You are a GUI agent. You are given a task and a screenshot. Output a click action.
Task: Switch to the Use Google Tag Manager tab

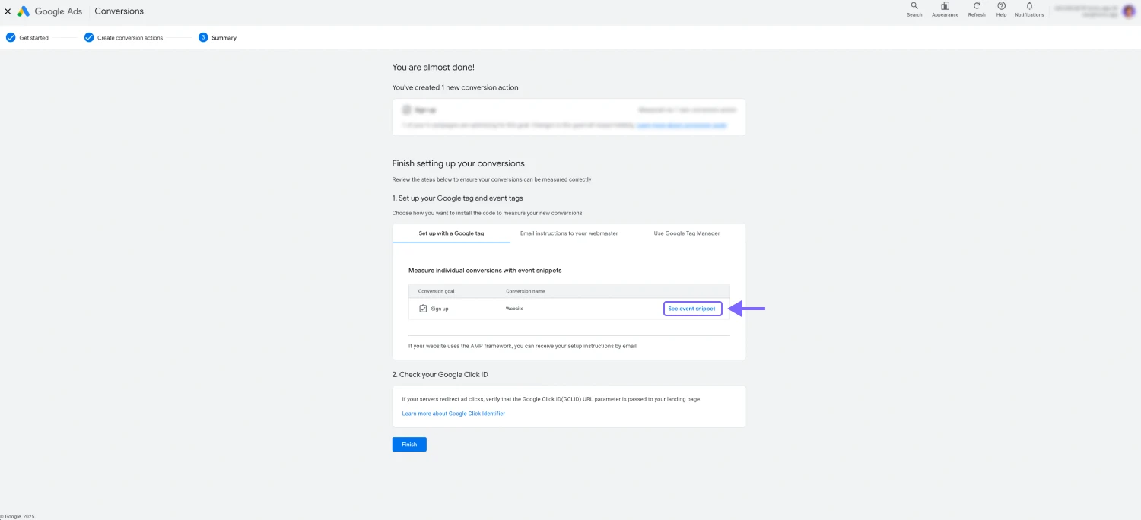point(686,233)
